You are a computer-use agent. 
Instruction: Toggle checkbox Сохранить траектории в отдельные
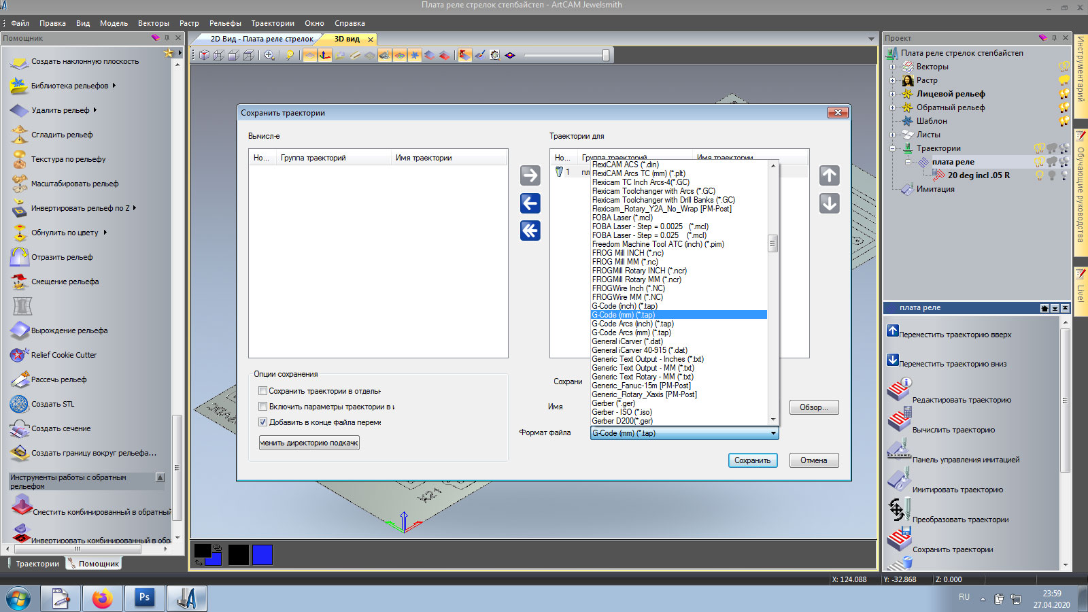(262, 391)
